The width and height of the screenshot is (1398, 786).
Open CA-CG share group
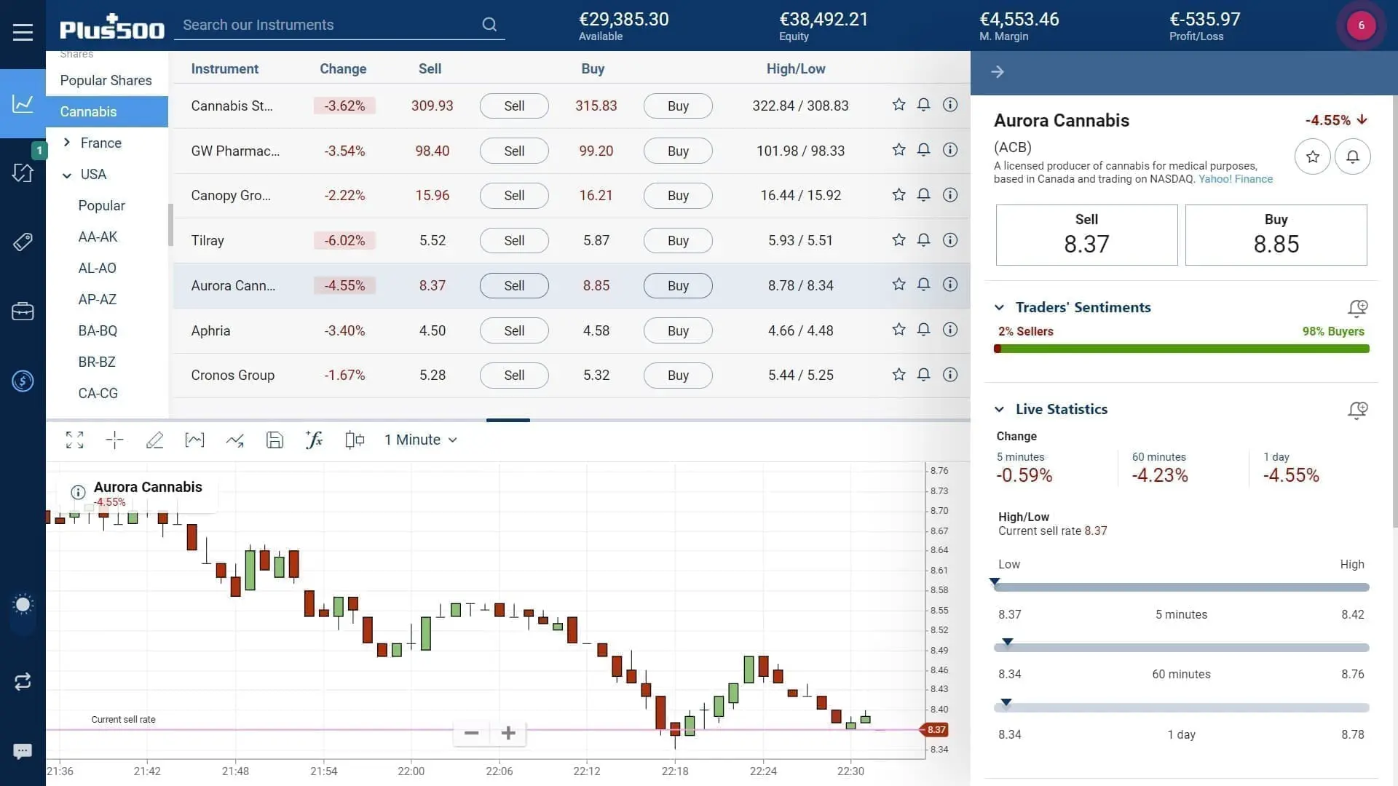click(98, 393)
